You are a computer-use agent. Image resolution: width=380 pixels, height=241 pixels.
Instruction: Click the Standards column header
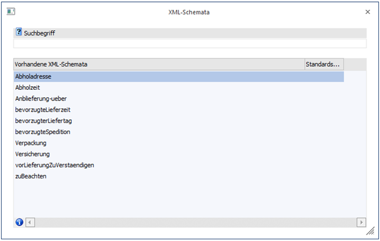point(323,64)
